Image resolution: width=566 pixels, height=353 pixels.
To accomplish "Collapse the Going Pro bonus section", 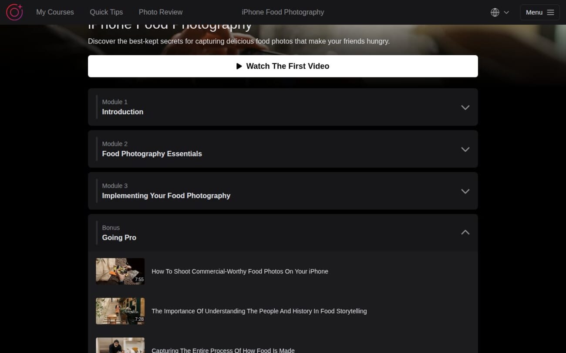I will pos(465,233).
